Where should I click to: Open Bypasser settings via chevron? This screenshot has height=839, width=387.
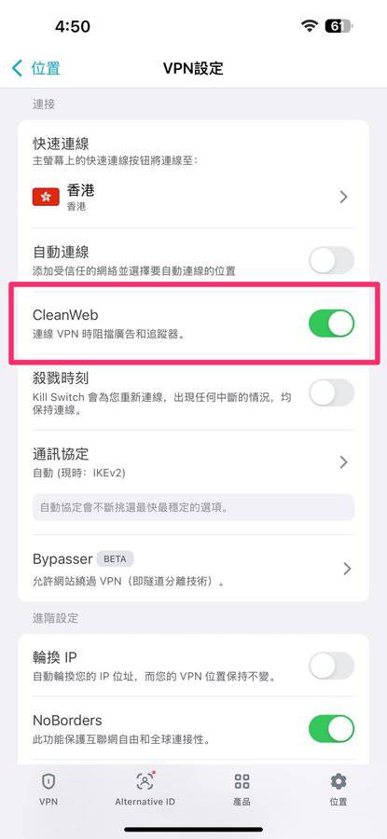pos(348,568)
